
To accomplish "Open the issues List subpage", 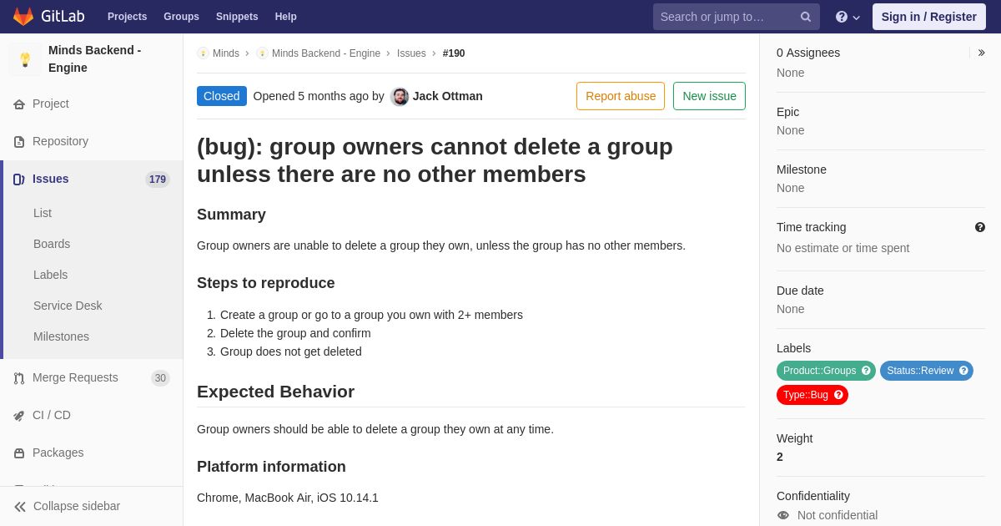I will click(43, 213).
